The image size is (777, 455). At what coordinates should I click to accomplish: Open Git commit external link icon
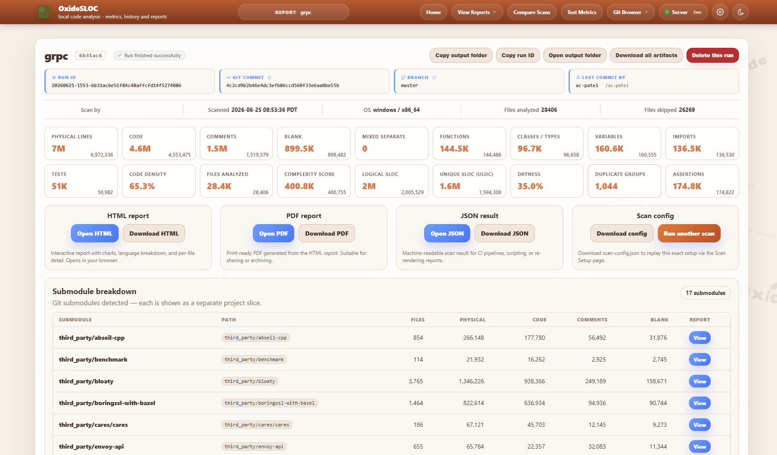coord(269,78)
